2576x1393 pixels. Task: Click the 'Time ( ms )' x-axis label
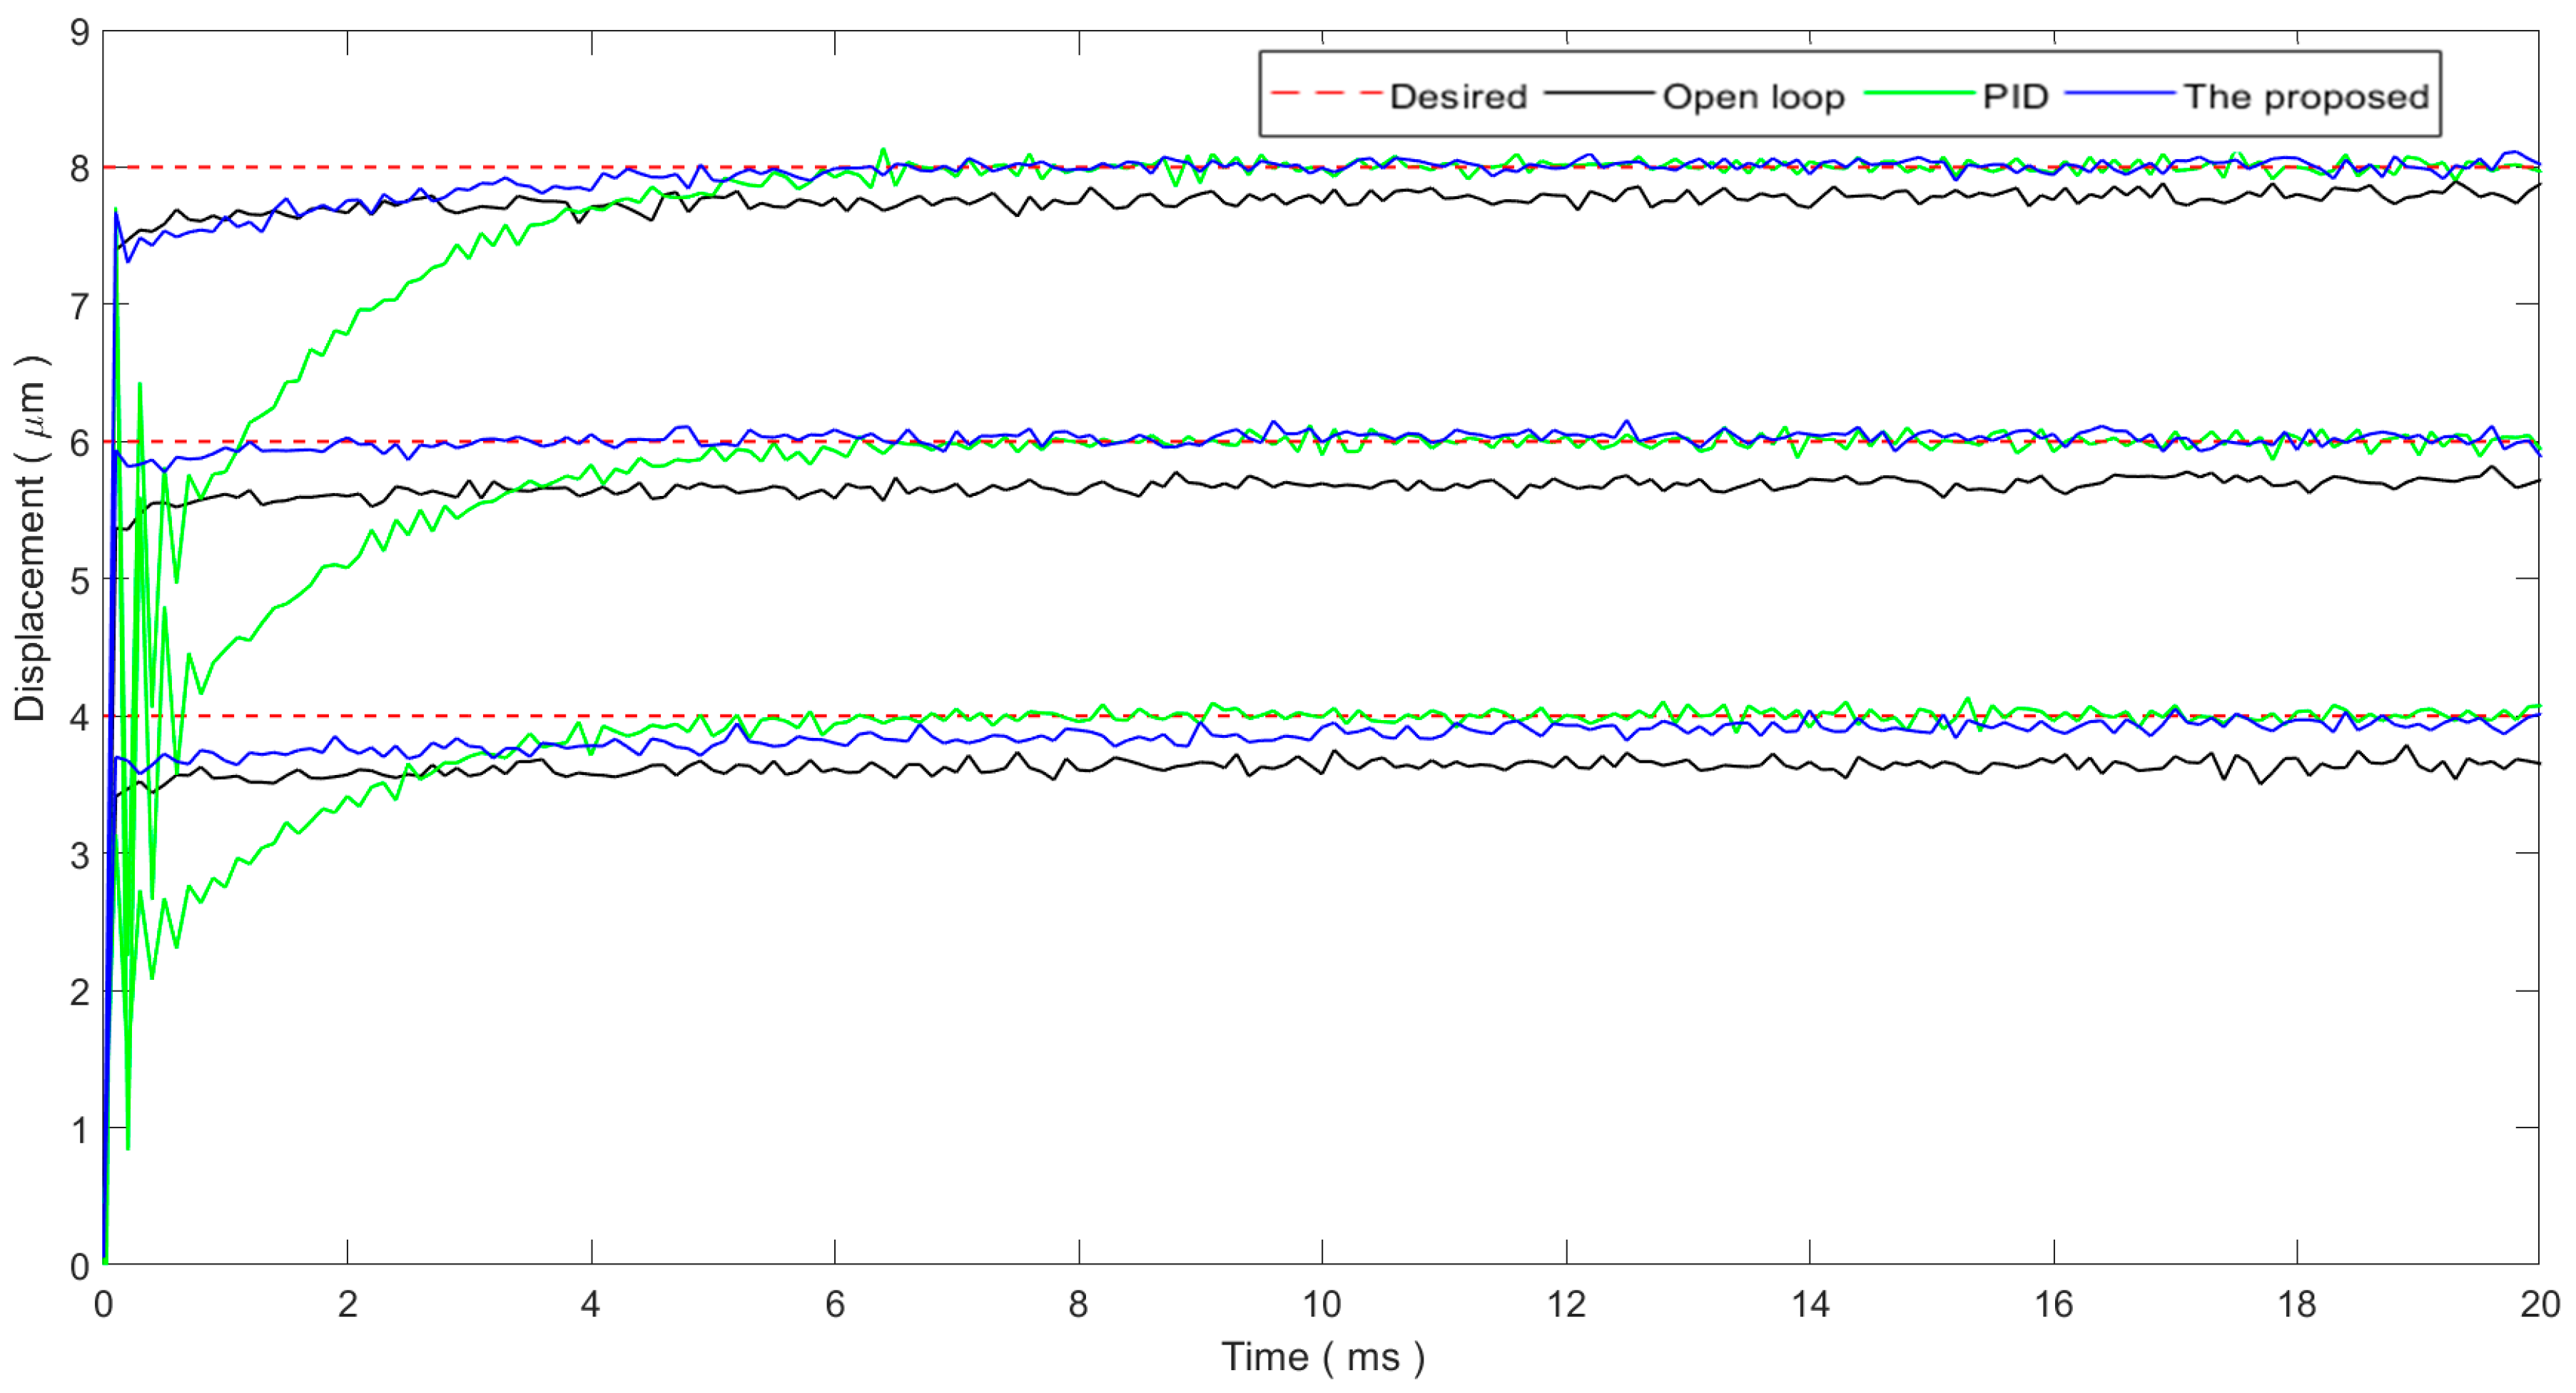coord(1322,1357)
